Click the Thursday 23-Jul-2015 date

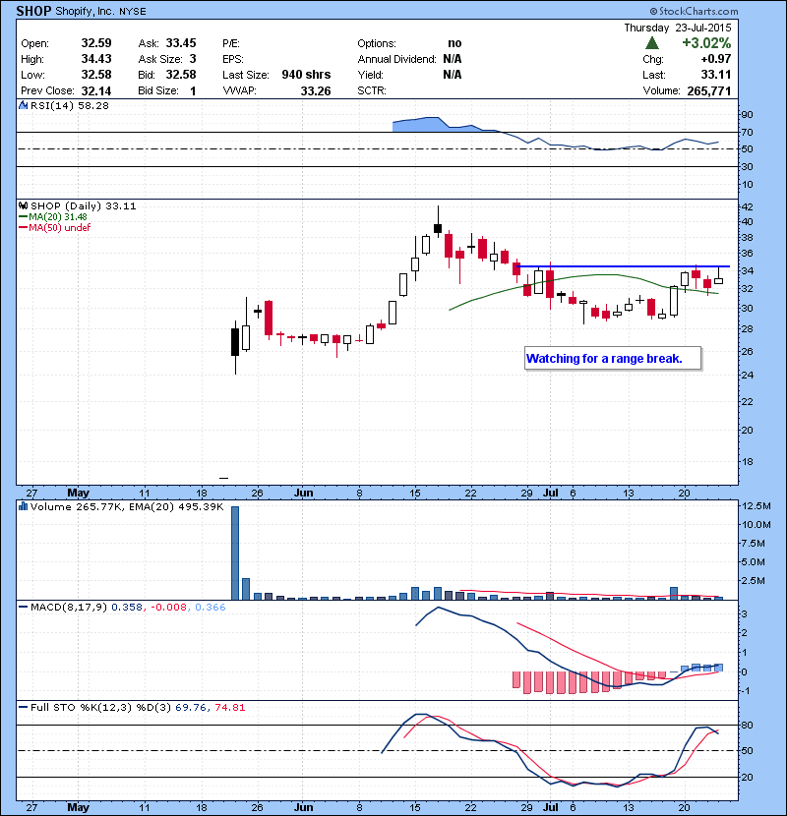click(678, 28)
